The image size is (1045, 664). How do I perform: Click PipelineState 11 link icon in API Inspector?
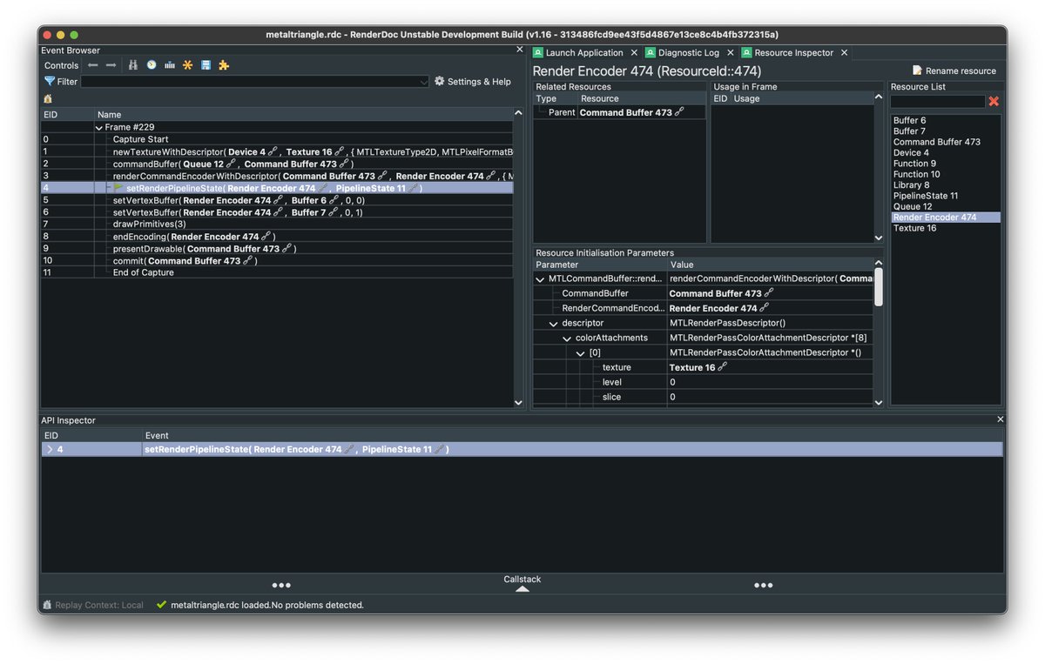click(x=440, y=449)
